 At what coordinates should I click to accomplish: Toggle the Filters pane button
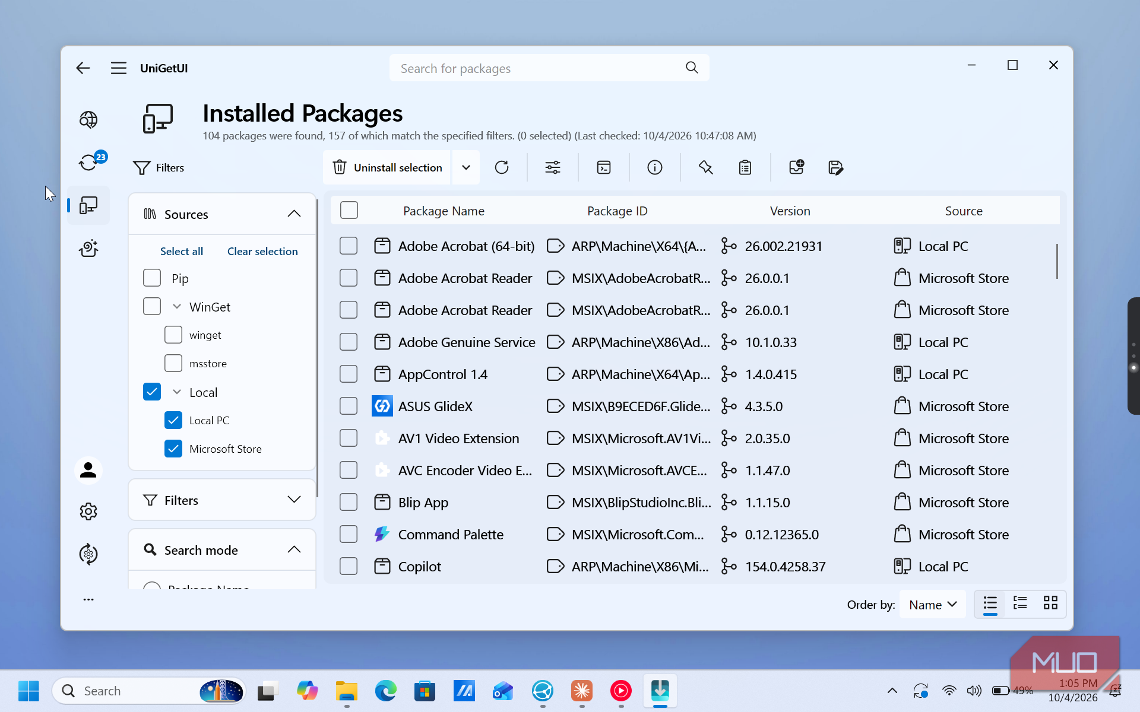coord(159,168)
